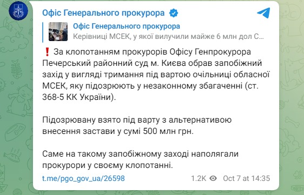
Task: Click the Oct 7 at 14:35 timestamp
Action: 247,178
